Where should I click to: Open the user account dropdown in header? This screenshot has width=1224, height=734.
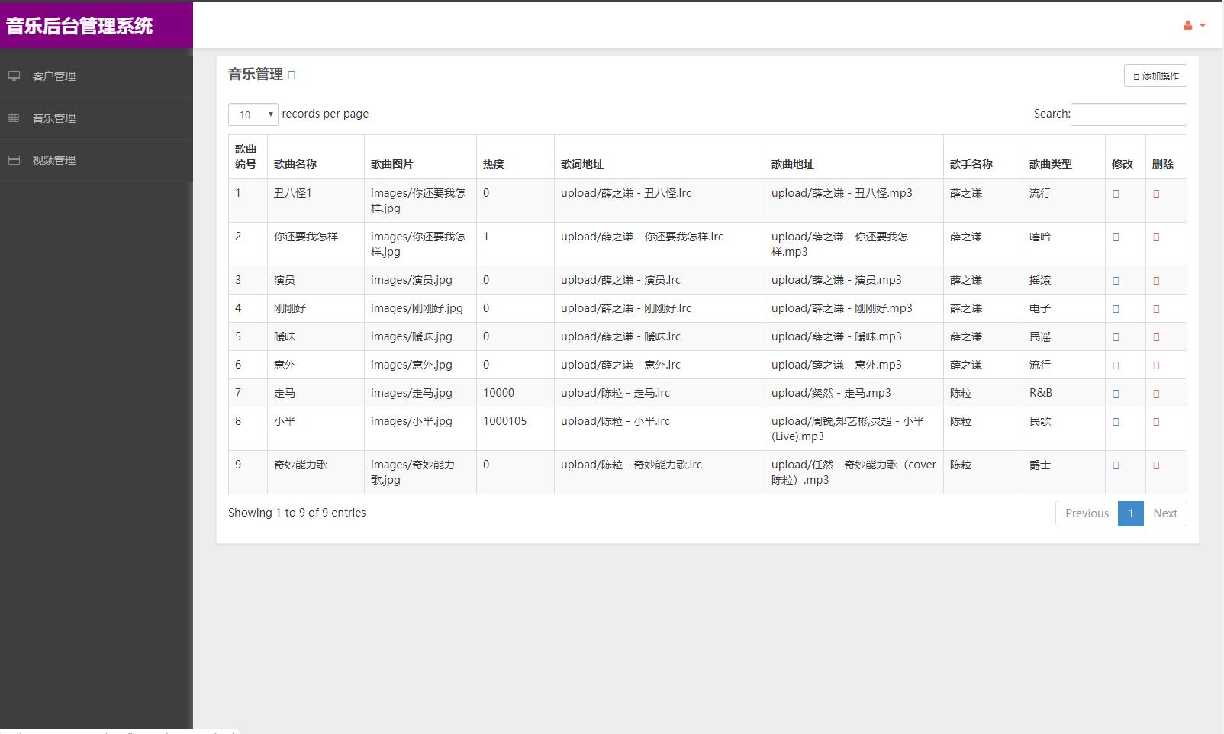(1193, 25)
